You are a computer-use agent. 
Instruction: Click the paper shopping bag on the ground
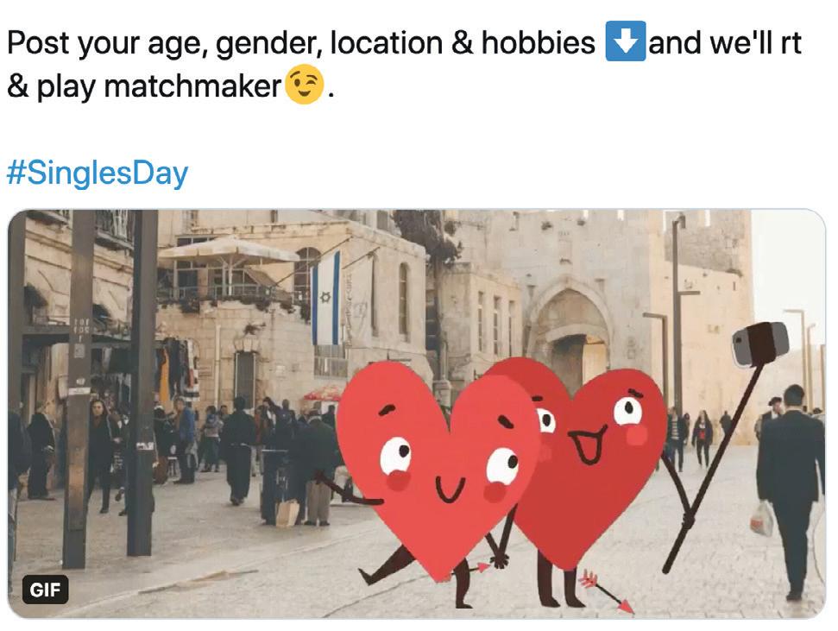(287, 512)
